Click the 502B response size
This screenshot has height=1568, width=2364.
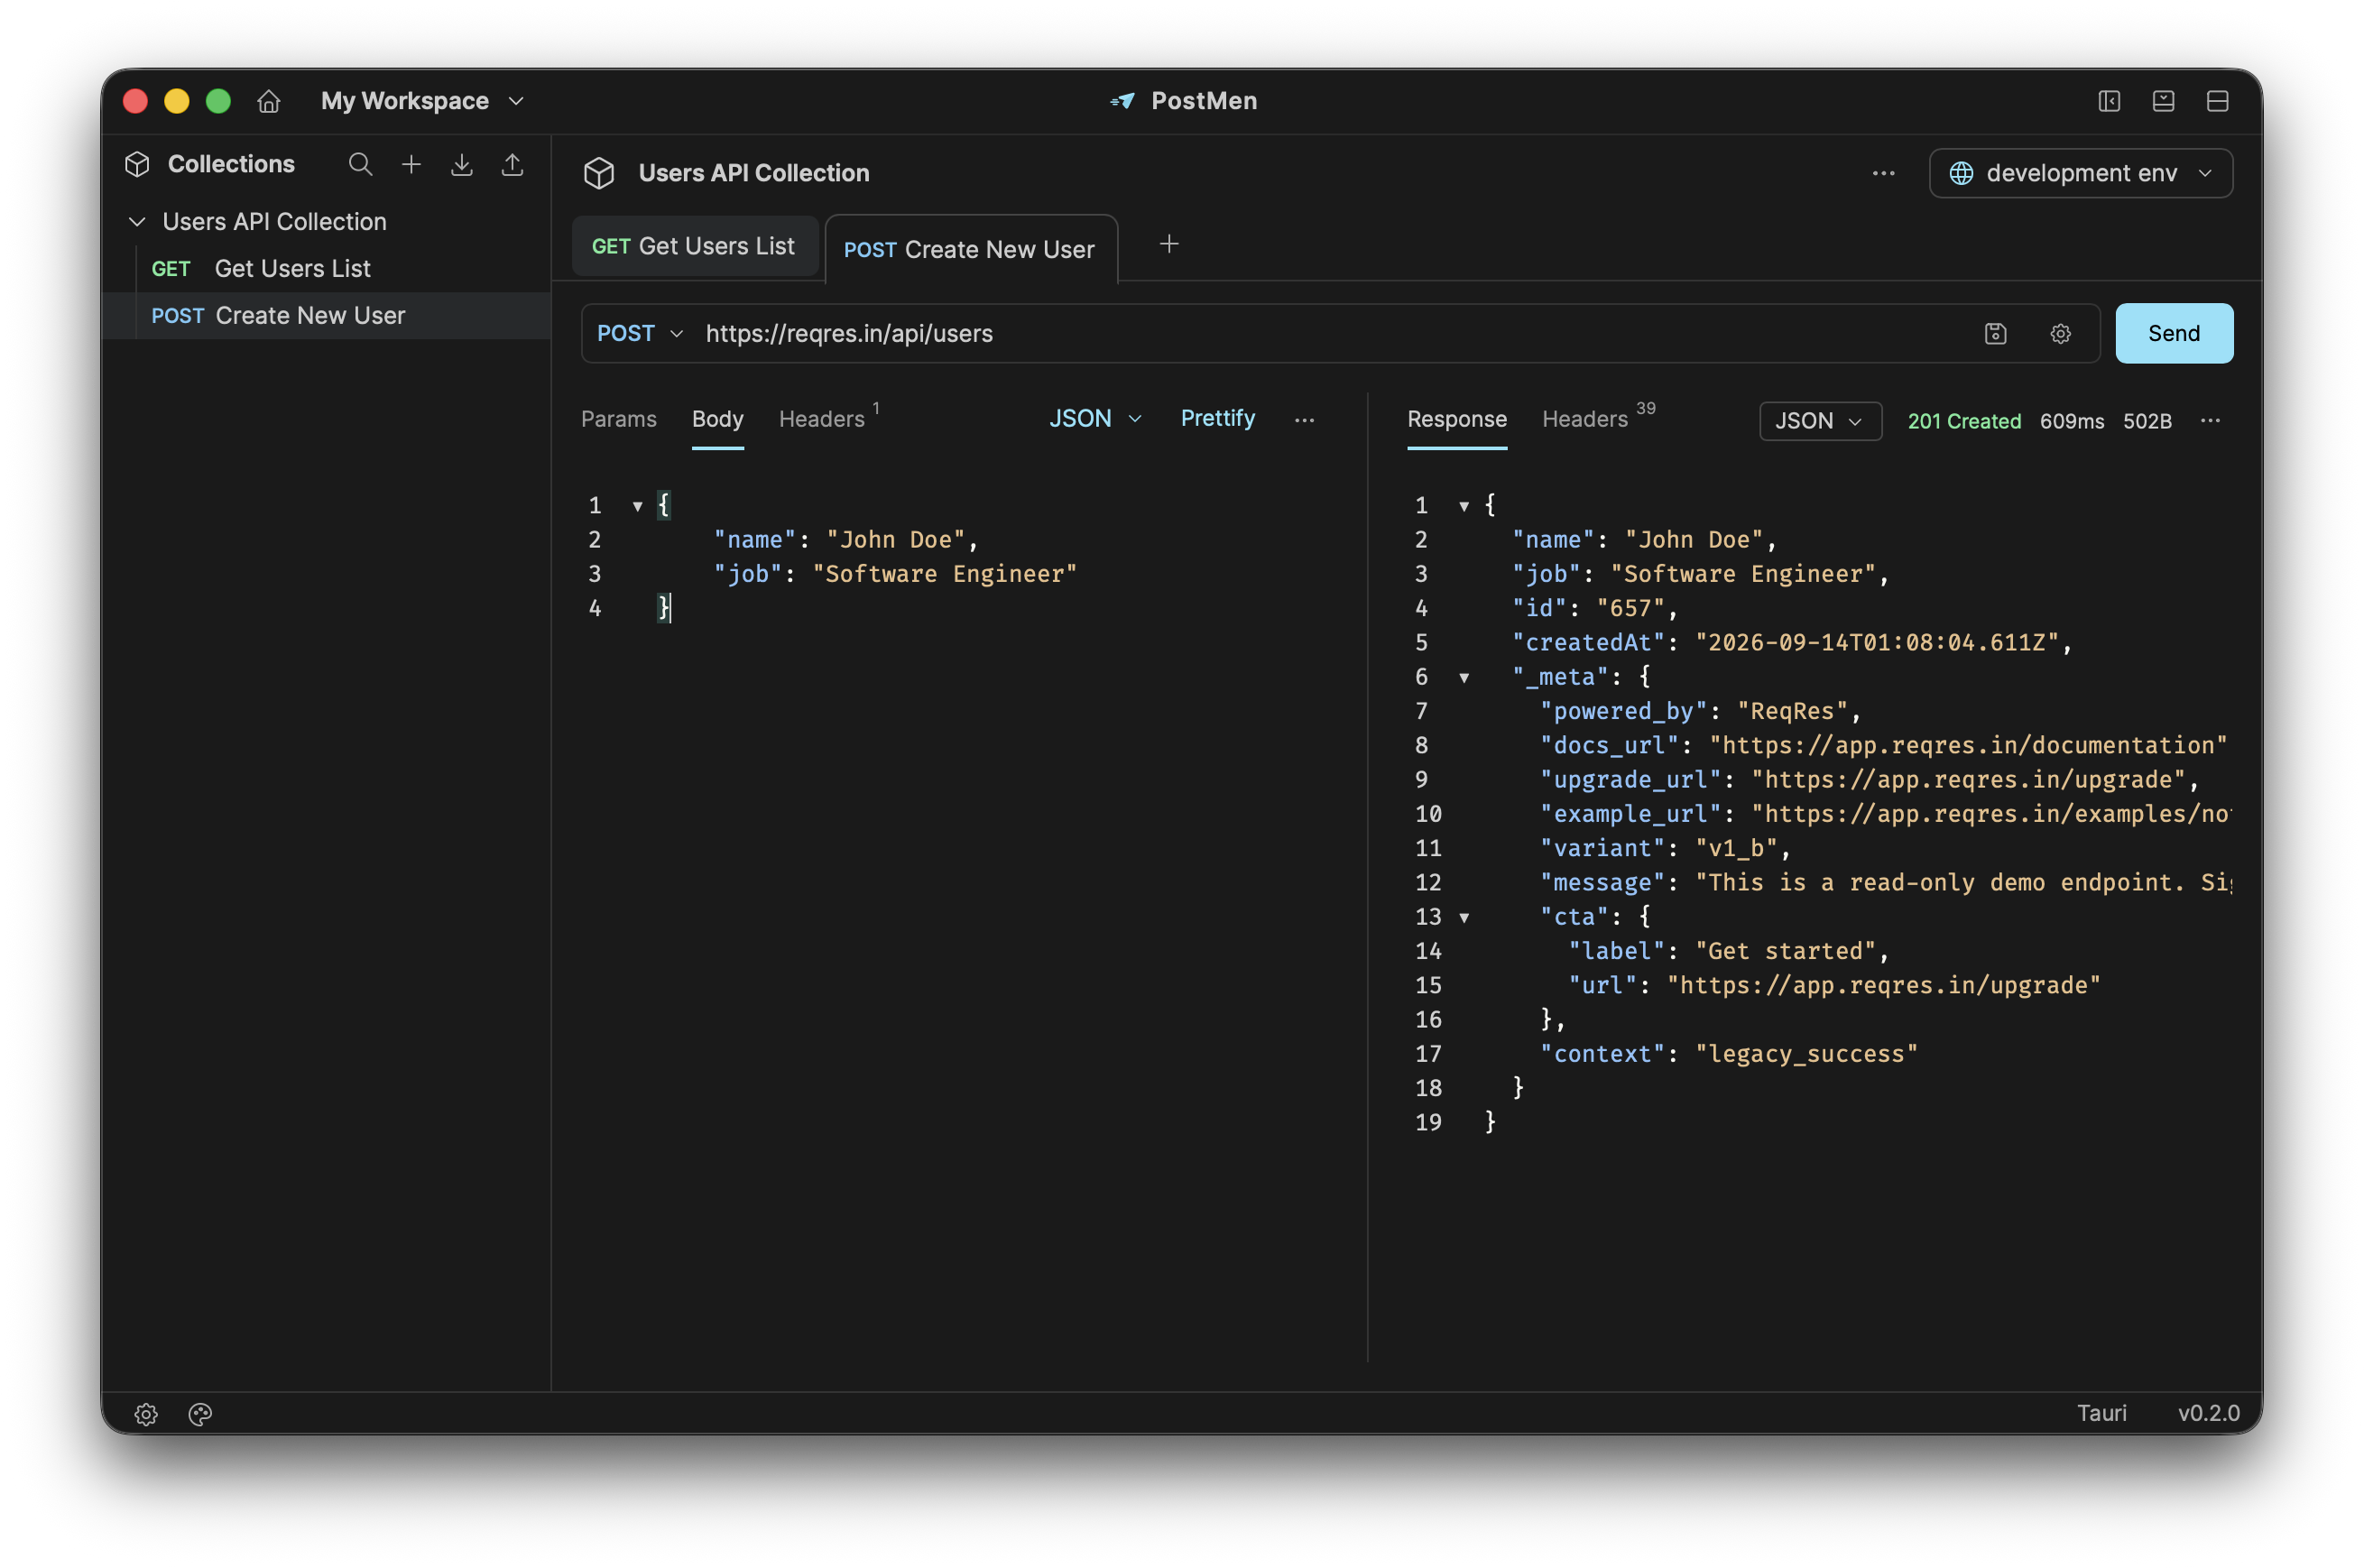2146,421
